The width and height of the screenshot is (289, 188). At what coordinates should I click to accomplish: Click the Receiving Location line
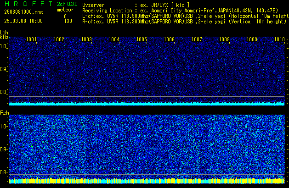pyautogui.click(x=180, y=11)
